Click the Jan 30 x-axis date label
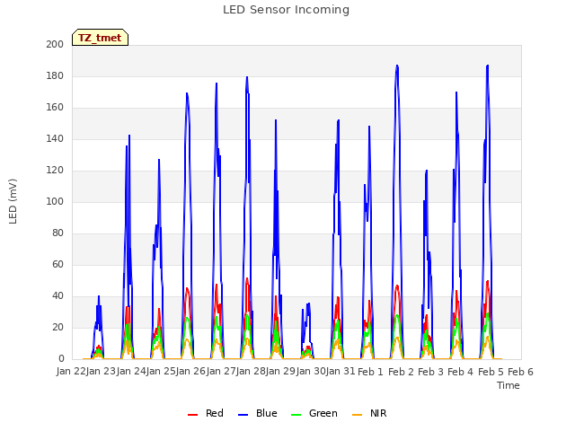Viewport: 575px width, 431px height. [x=311, y=372]
